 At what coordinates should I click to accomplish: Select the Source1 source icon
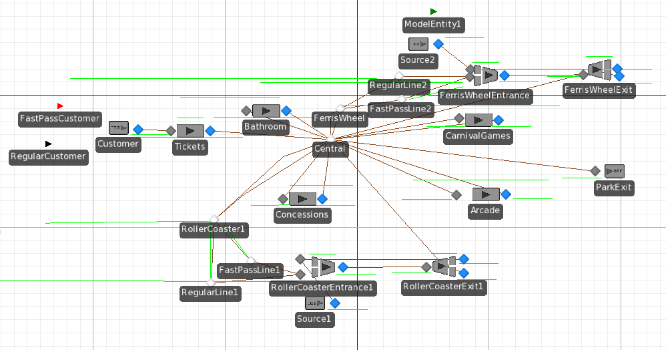(x=315, y=303)
